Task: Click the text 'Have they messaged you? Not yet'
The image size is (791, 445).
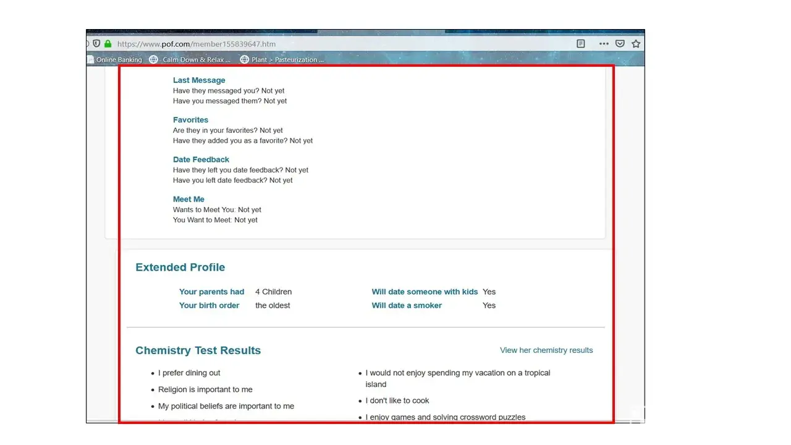Action: (x=229, y=91)
